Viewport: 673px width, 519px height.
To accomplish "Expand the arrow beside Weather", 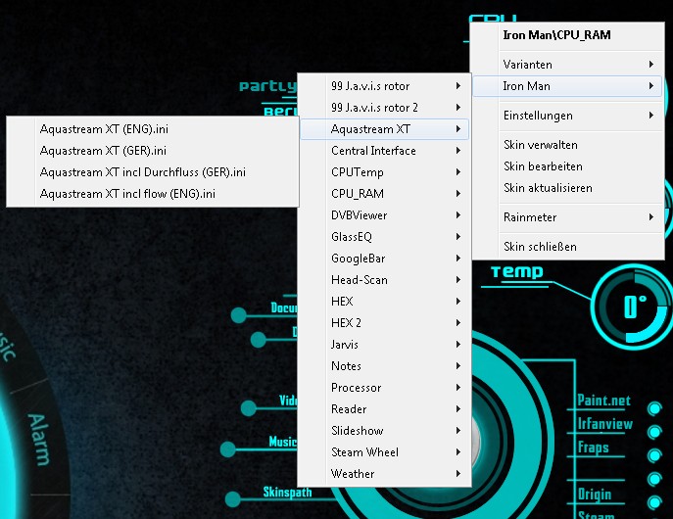I will point(458,474).
